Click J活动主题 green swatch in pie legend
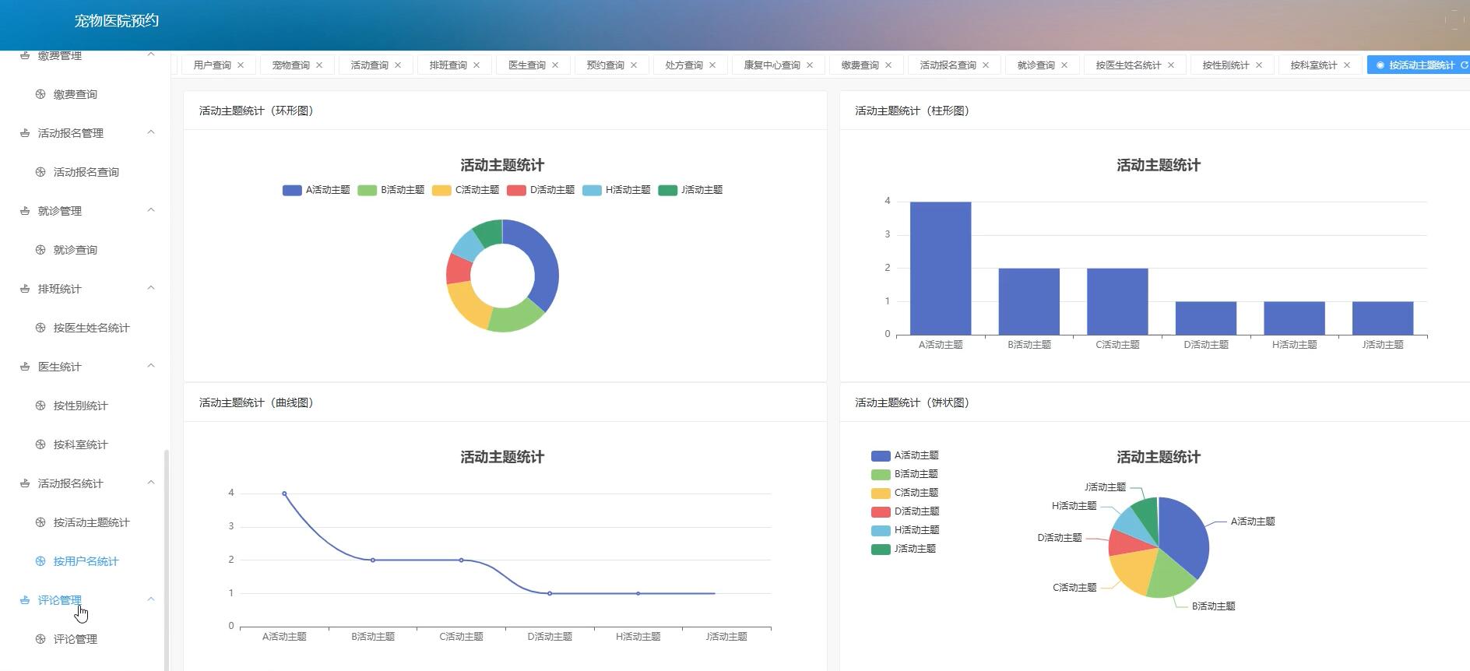This screenshot has width=1470, height=671. tap(881, 549)
